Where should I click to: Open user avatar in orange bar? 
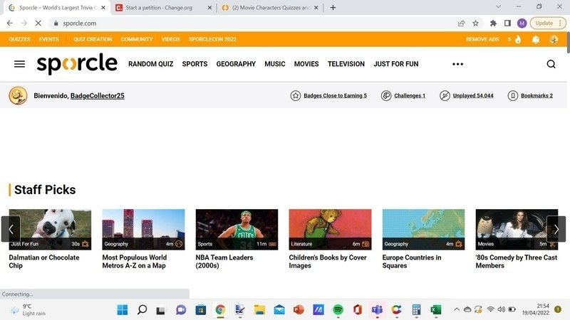point(554,39)
